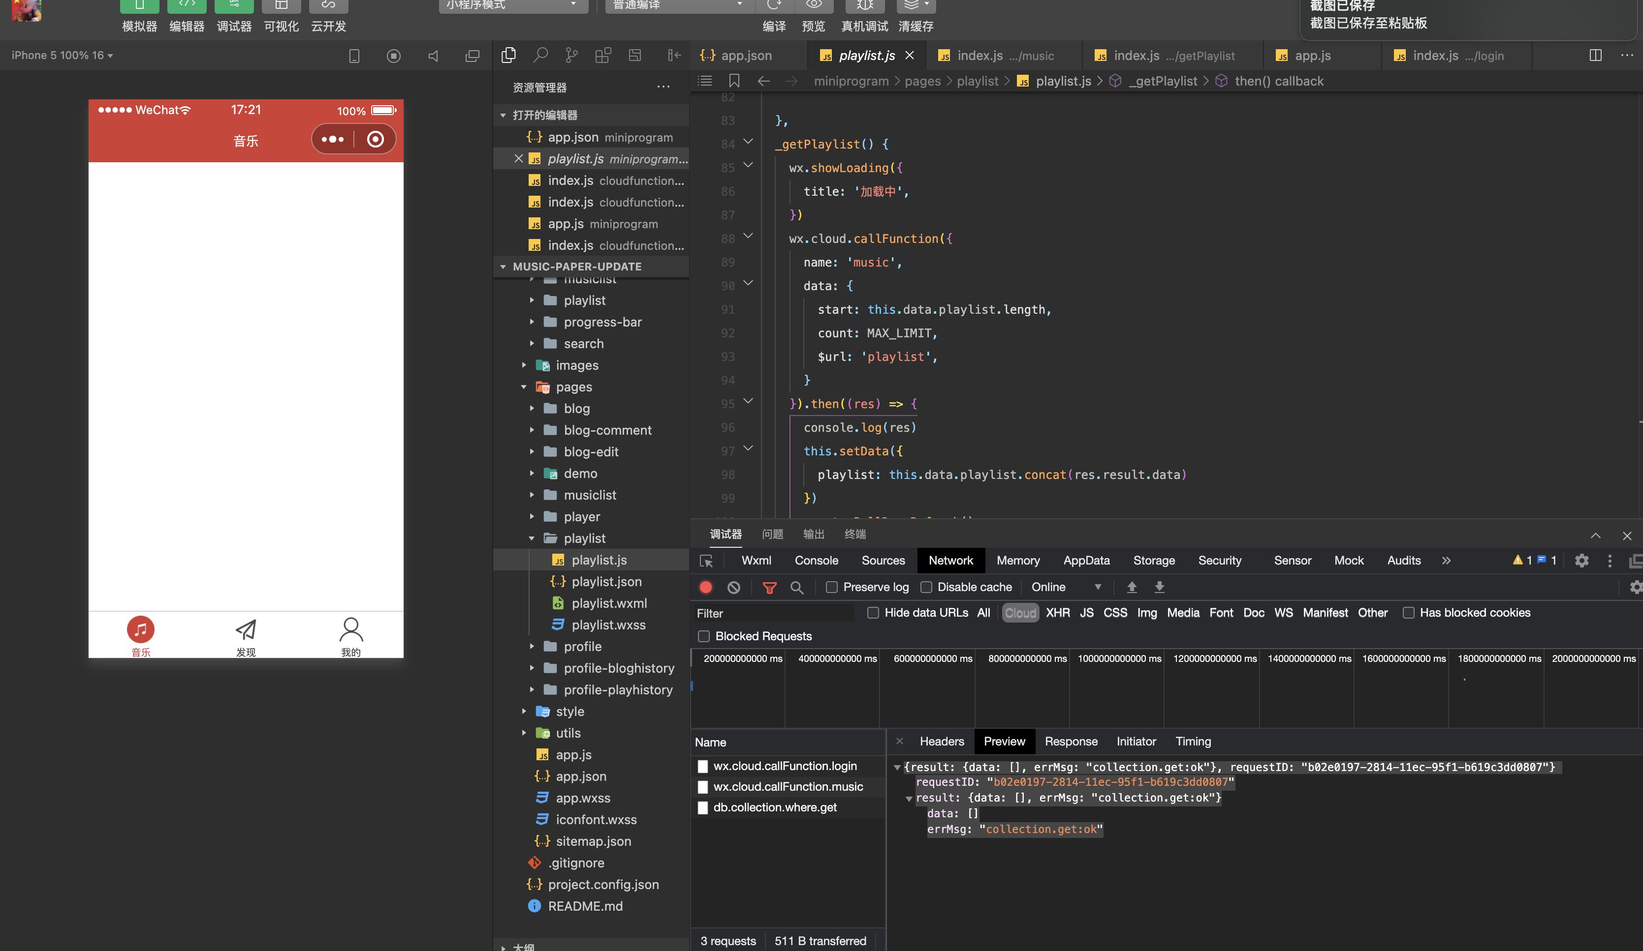Open README.md in the file tree
This screenshot has width=1643, height=951.
(x=585, y=906)
